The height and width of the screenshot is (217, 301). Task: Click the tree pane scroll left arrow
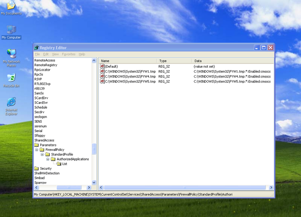[36, 187]
